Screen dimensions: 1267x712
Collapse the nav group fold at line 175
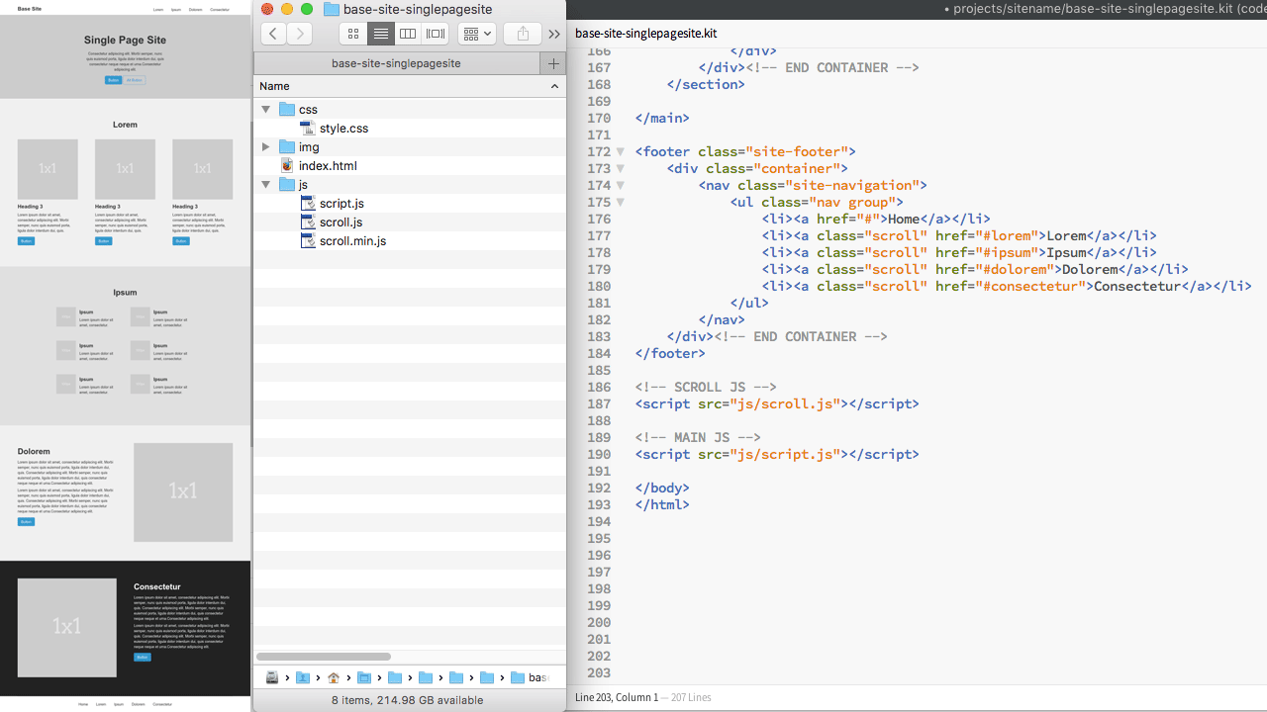[x=621, y=202]
